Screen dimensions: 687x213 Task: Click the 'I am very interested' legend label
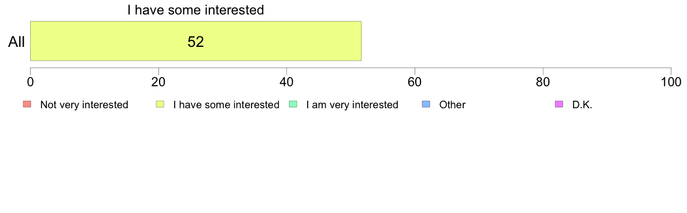click(x=352, y=105)
